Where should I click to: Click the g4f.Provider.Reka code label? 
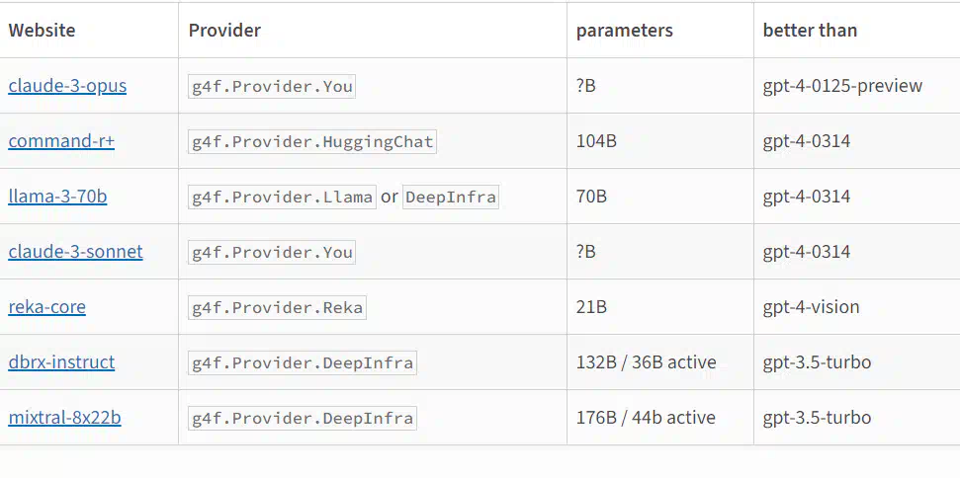(278, 307)
